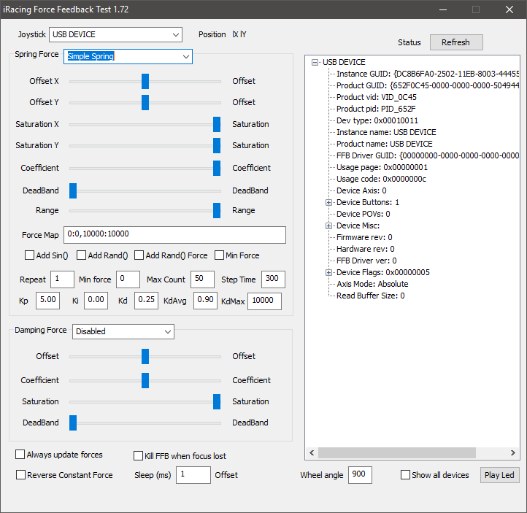Toggle the Min Force checkbox

[x=220, y=255]
